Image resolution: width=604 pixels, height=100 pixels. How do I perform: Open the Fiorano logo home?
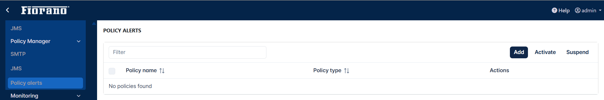click(45, 10)
